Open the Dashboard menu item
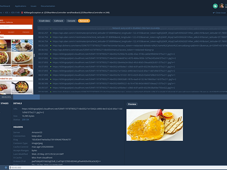 [5, 6]
